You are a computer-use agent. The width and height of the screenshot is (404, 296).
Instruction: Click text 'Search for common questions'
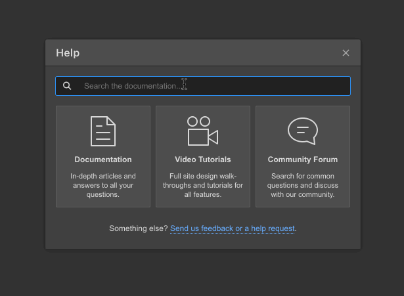(x=303, y=180)
